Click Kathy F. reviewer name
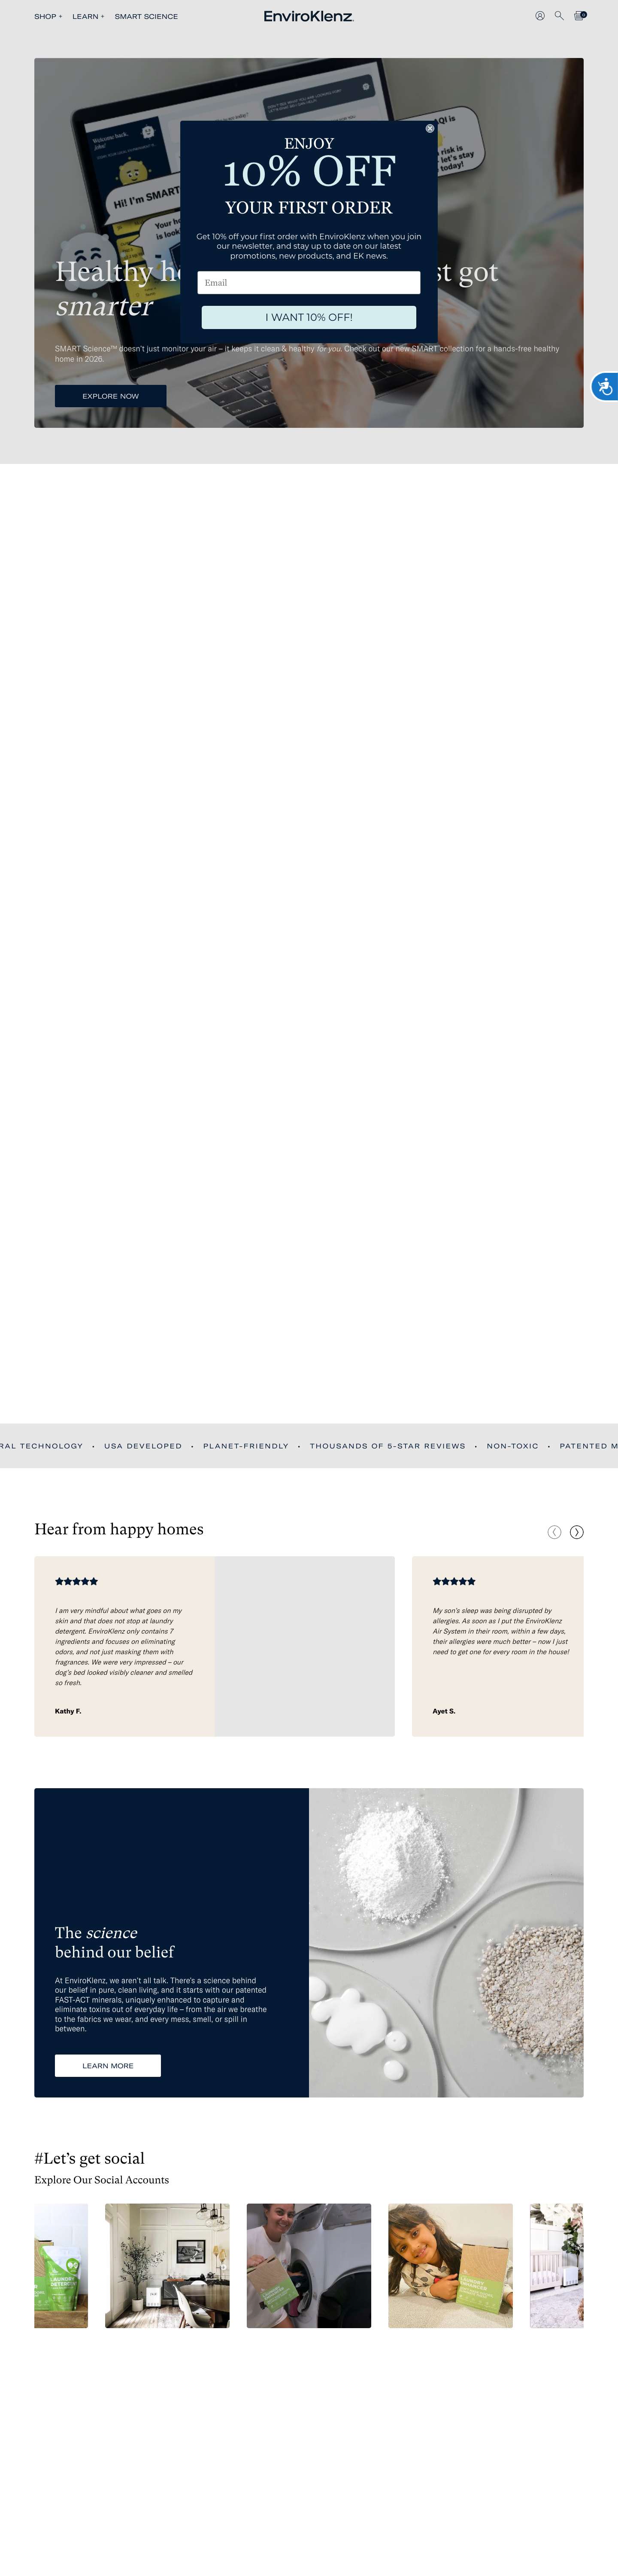This screenshot has height=2576, width=618. [68, 1711]
